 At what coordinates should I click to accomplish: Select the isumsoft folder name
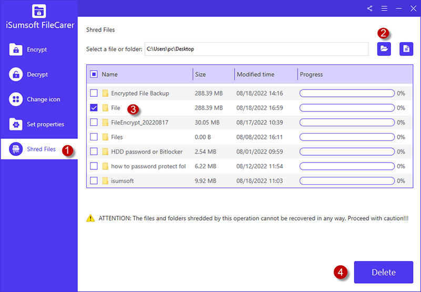click(x=123, y=181)
